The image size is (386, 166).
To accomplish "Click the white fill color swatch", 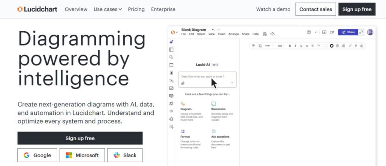I will (326, 46).
